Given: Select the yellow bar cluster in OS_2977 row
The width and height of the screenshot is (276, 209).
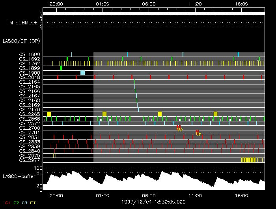Looking at the screenshot, I should 248,160.
